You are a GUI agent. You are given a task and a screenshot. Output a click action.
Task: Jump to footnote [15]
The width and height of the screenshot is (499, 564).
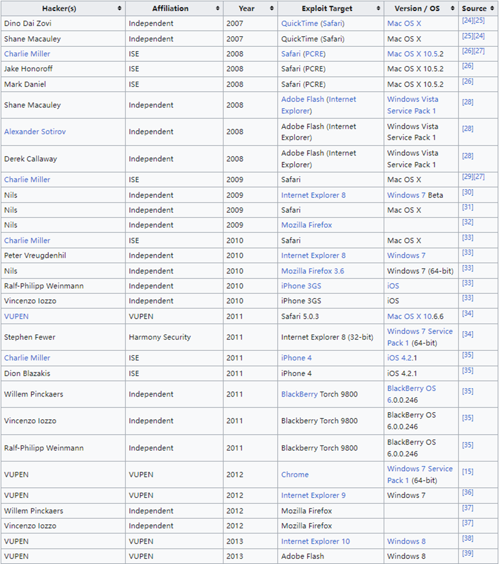pyautogui.click(x=468, y=472)
